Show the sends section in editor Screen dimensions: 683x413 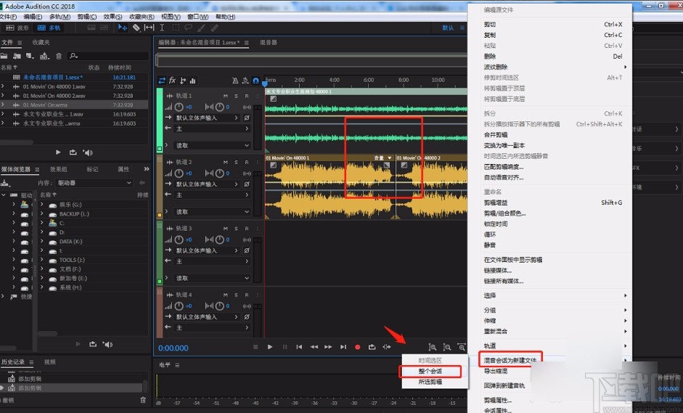183,81
